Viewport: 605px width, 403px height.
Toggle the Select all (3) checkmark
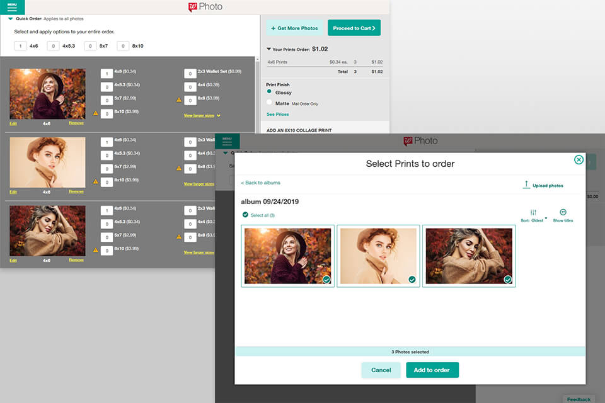coord(245,215)
